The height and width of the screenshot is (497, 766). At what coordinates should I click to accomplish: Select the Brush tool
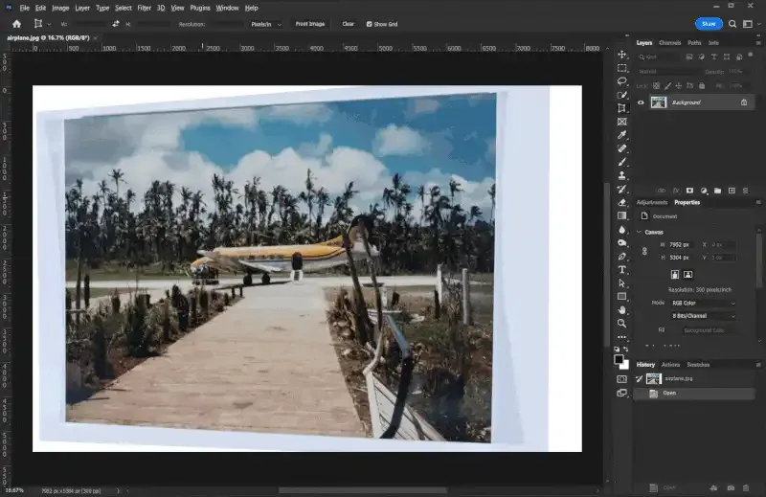pyautogui.click(x=621, y=162)
